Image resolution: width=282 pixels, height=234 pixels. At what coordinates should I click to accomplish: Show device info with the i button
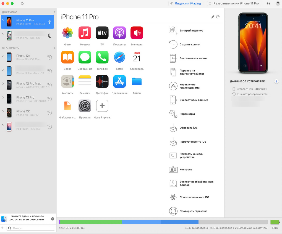(276, 81)
